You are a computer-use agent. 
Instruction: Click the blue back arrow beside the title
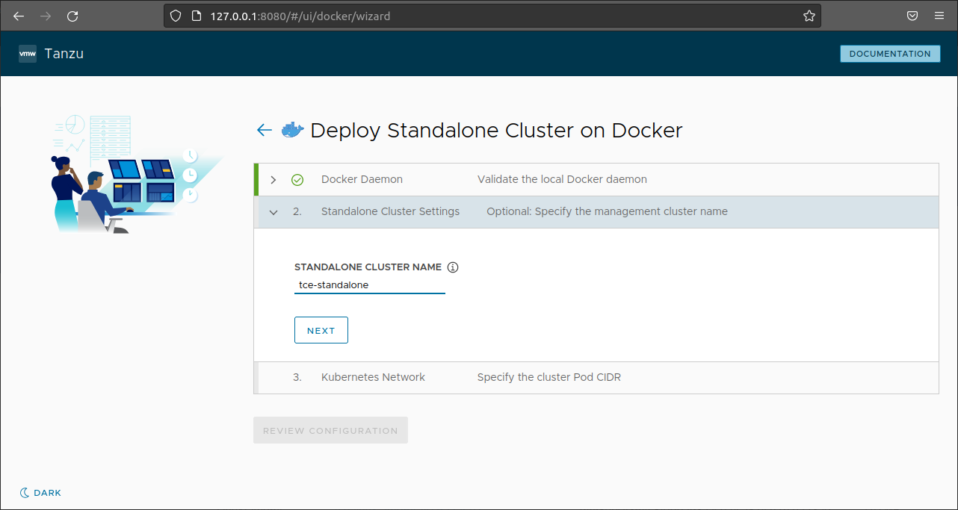pyautogui.click(x=264, y=130)
